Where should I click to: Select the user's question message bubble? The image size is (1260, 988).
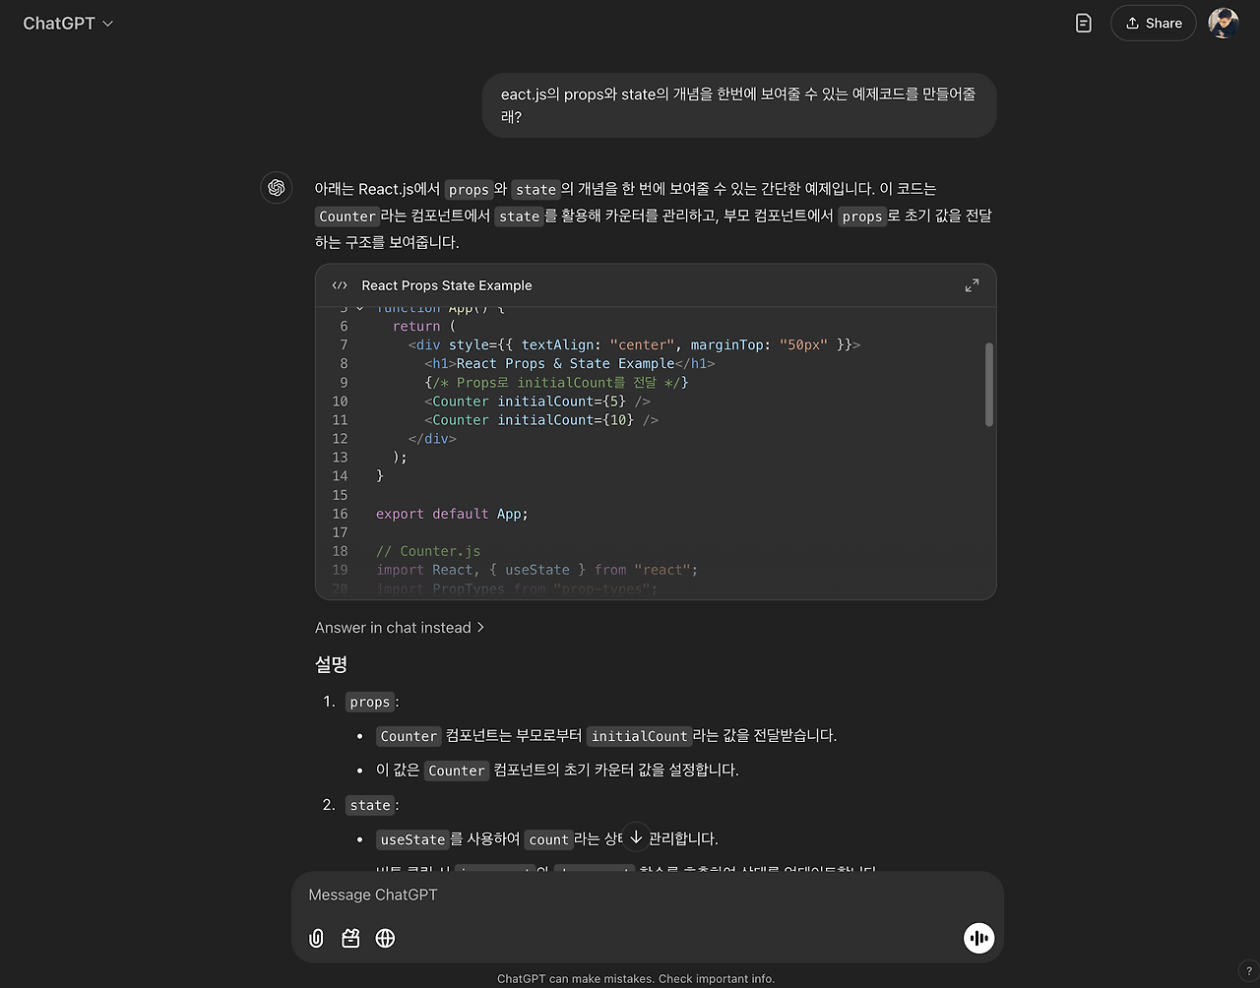click(738, 105)
